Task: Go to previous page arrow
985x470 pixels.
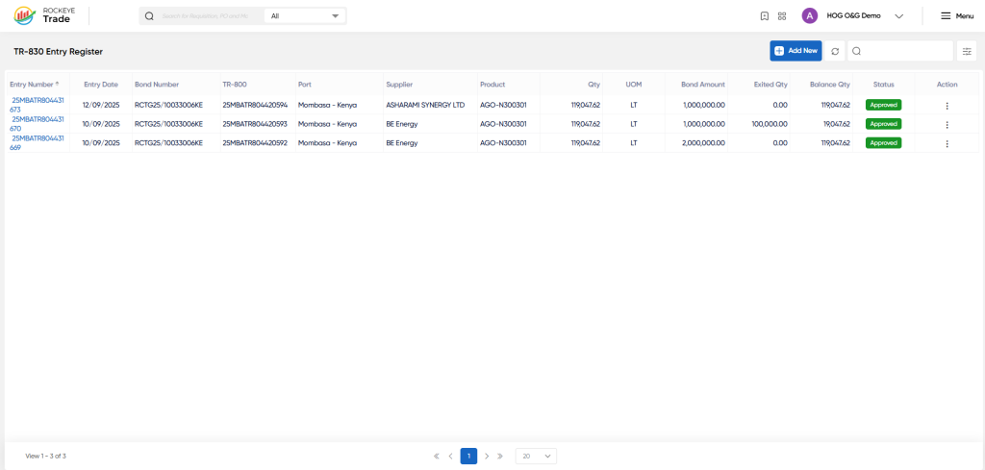Action: tap(450, 457)
